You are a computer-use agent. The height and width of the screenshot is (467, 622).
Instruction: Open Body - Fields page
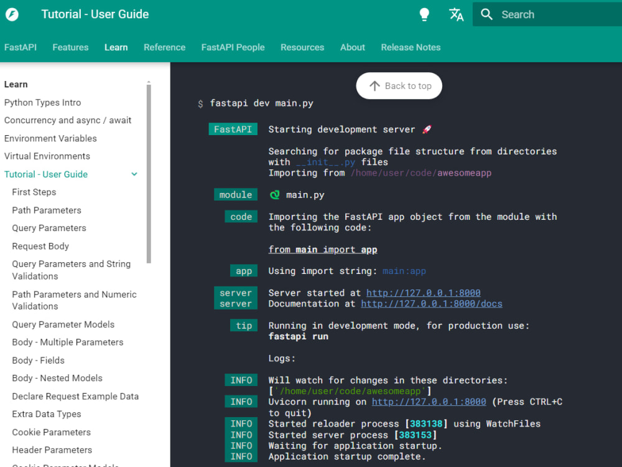coord(38,360)
